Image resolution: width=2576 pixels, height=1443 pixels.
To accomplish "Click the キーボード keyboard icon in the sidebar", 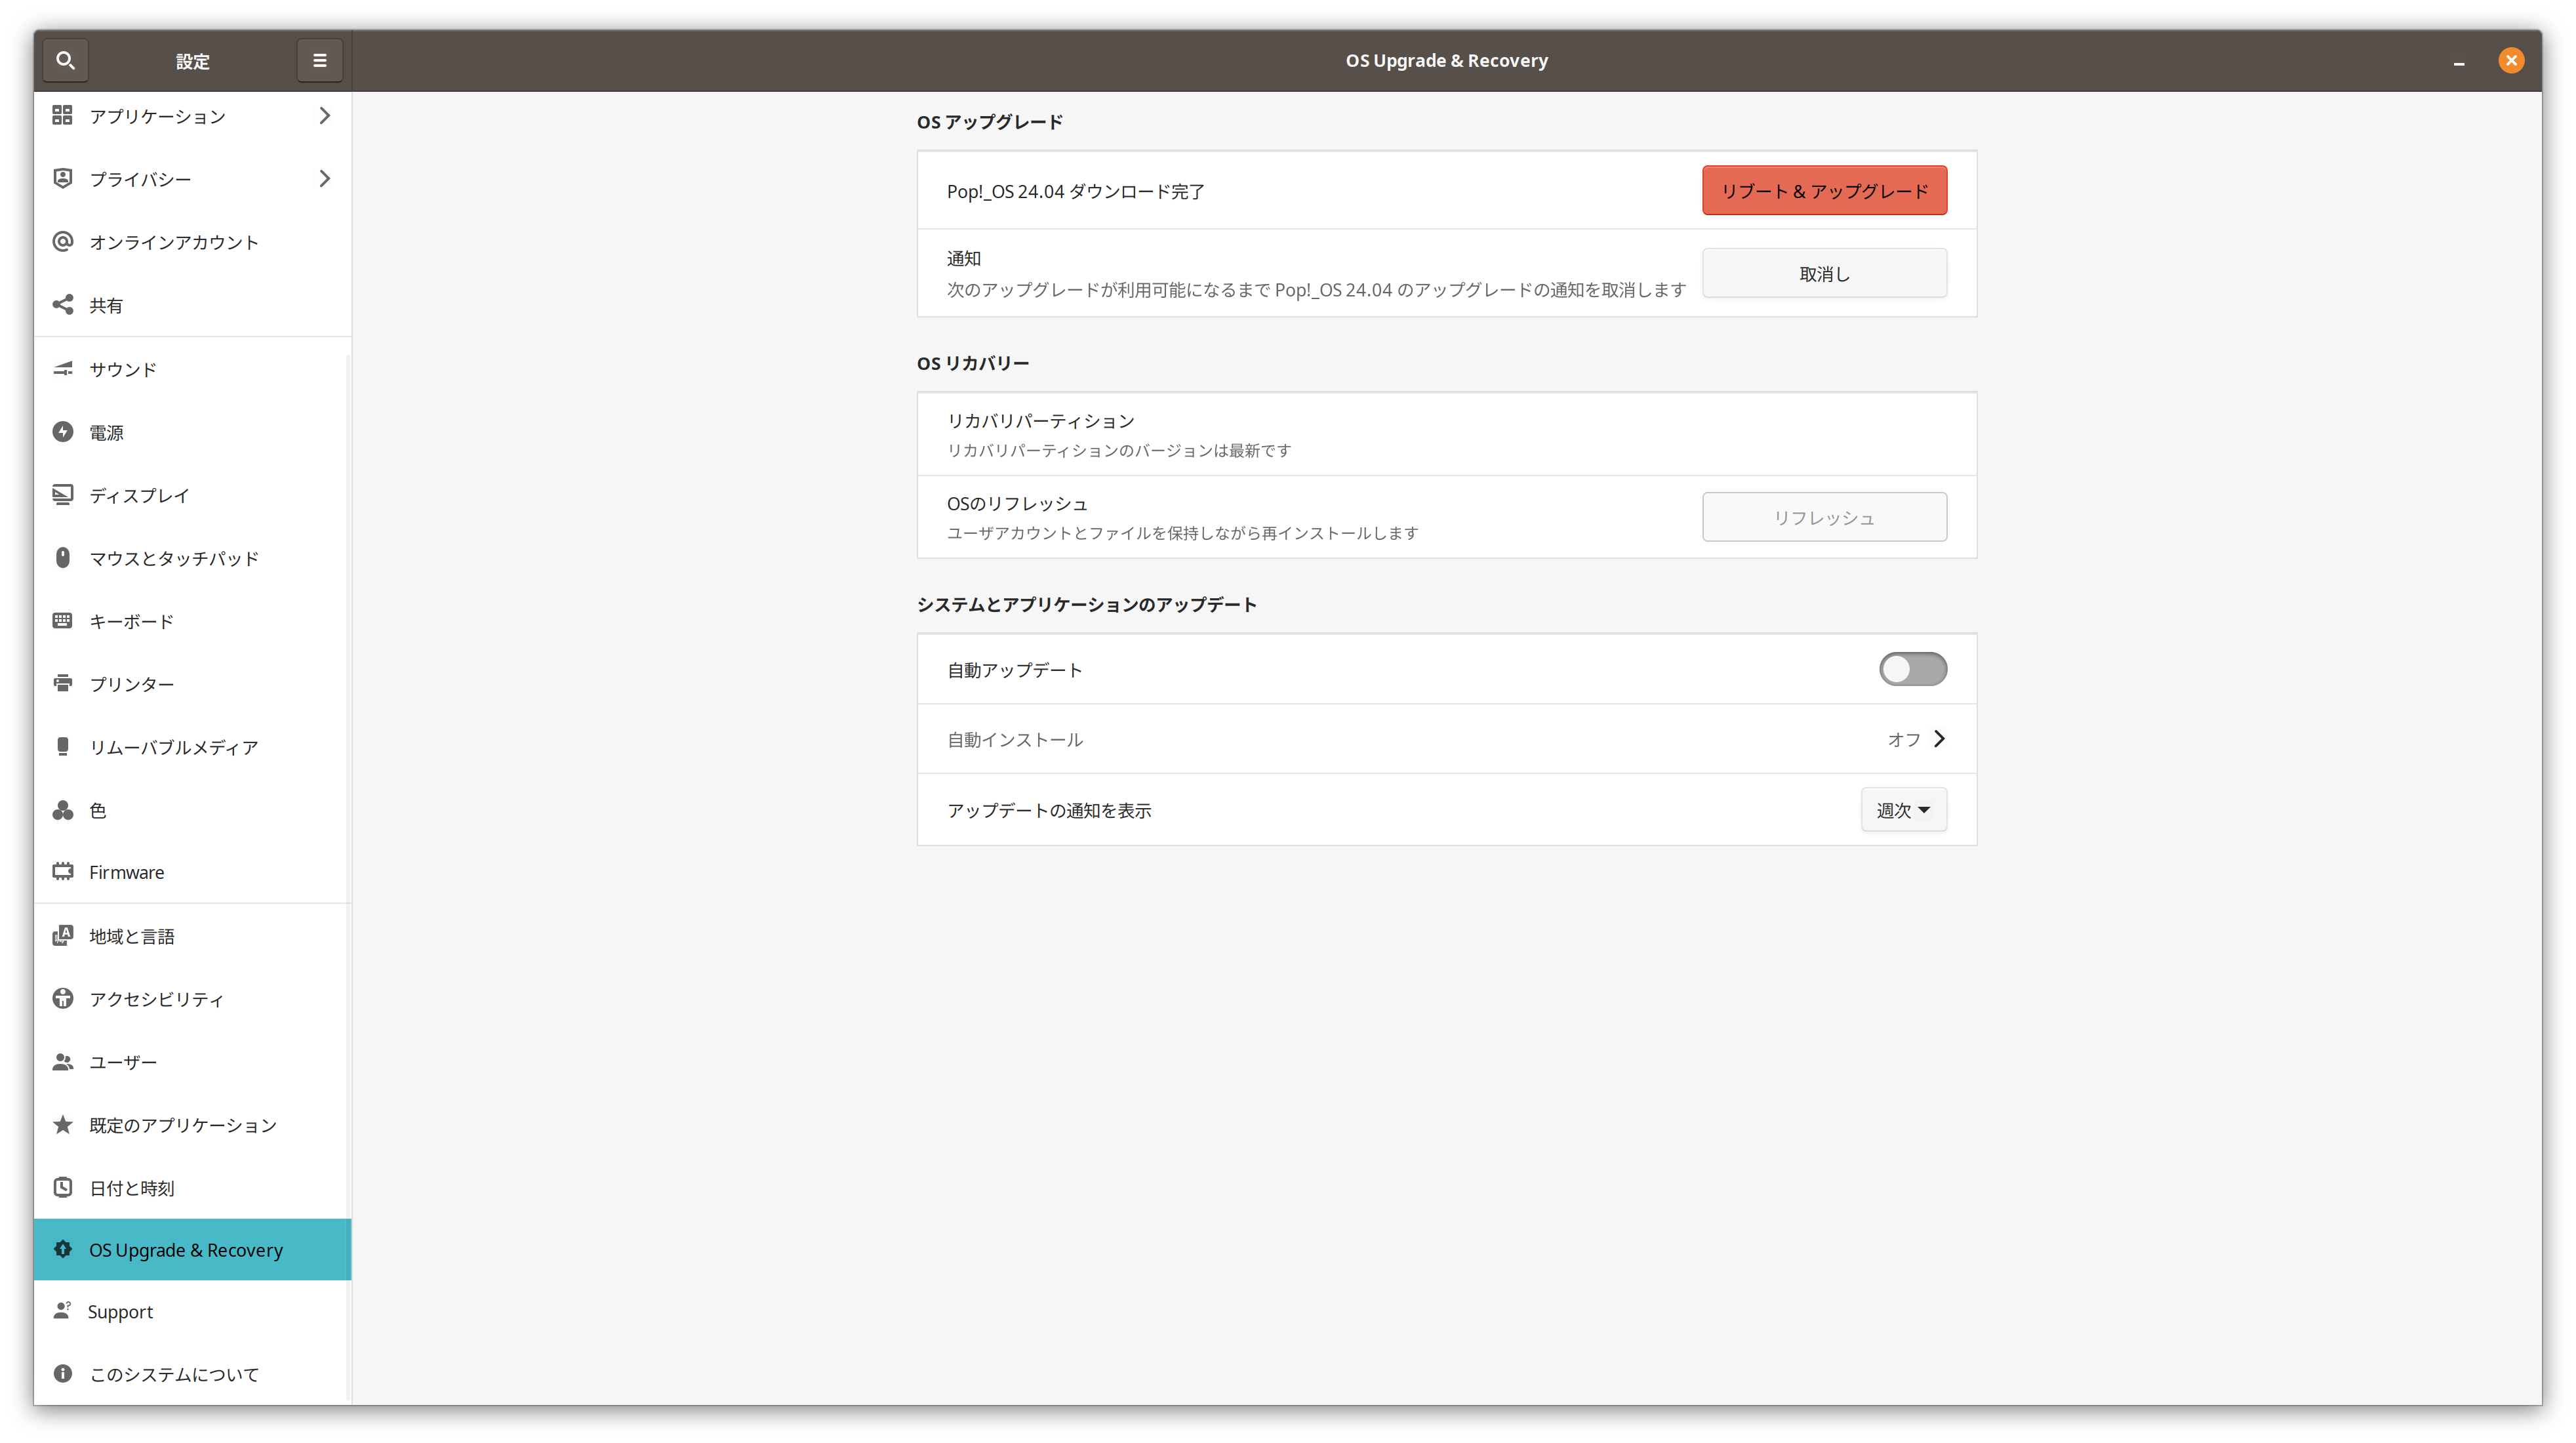I will (63, 621).
